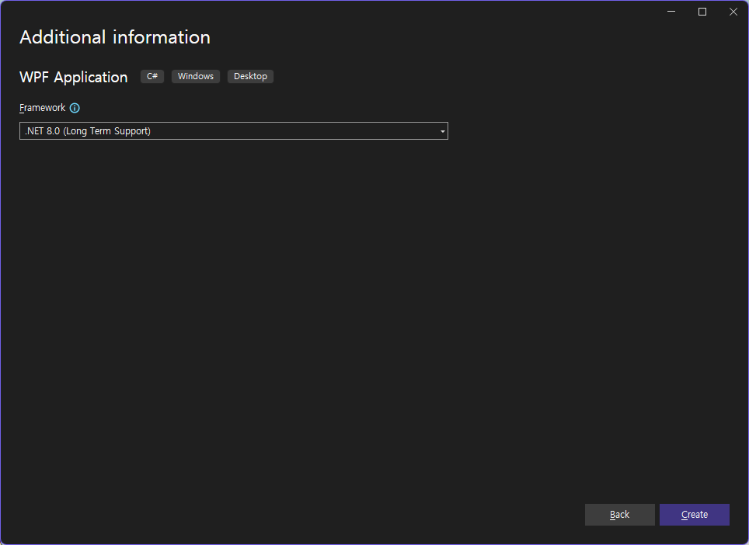Click the C# language tag
The image size is (749, 545).
(152, 76)
